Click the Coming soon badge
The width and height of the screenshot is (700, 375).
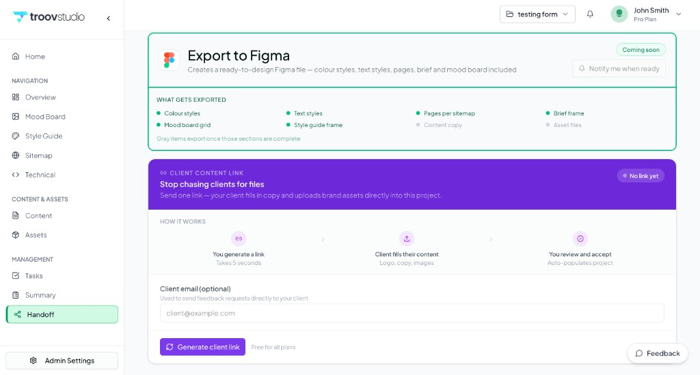tap(641, 49)
